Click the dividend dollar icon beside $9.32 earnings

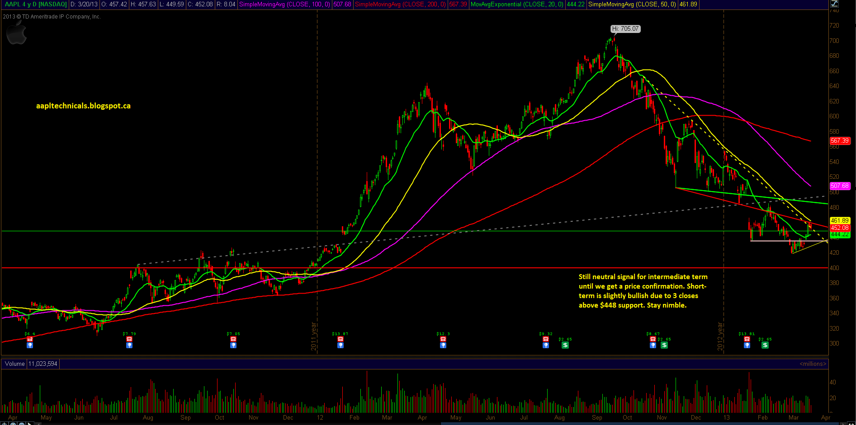tap(565, 345)
